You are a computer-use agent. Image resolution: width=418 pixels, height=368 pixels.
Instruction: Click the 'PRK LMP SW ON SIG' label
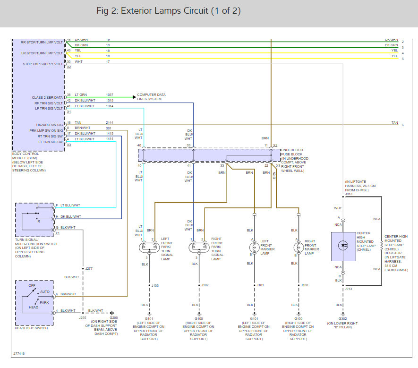46,131
